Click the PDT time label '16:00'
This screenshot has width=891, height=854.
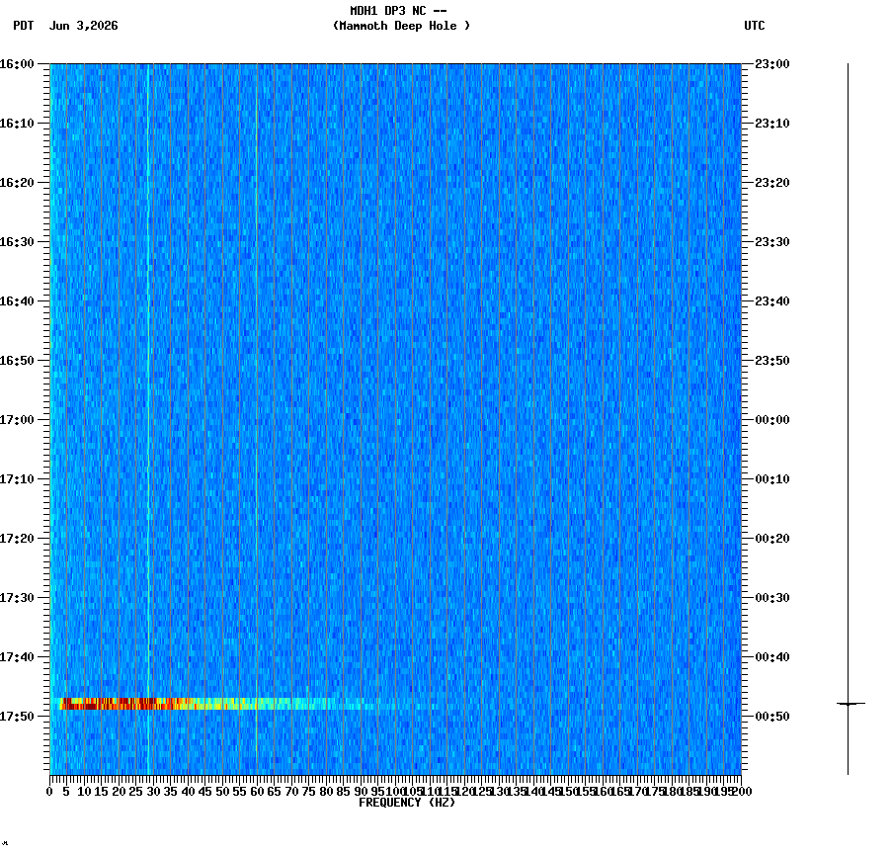(17, 64)
